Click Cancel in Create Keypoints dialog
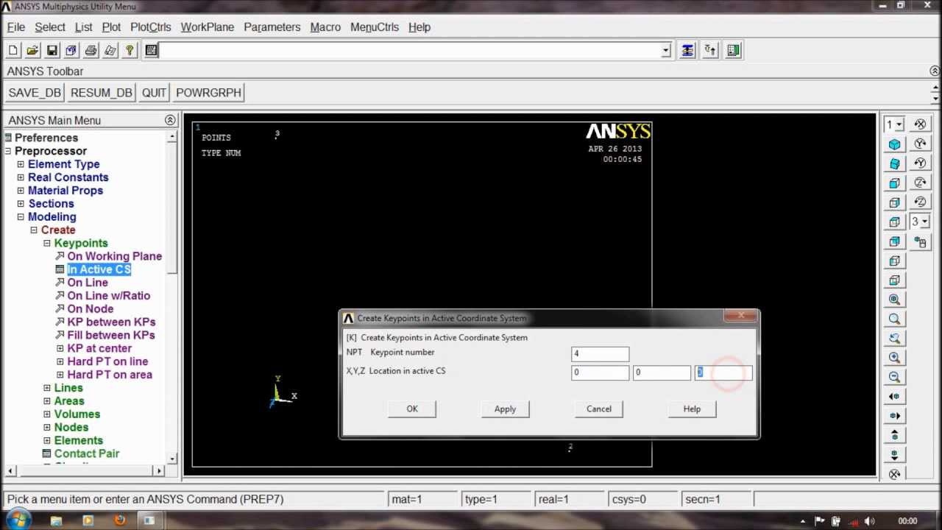 (x=599, y=409)
